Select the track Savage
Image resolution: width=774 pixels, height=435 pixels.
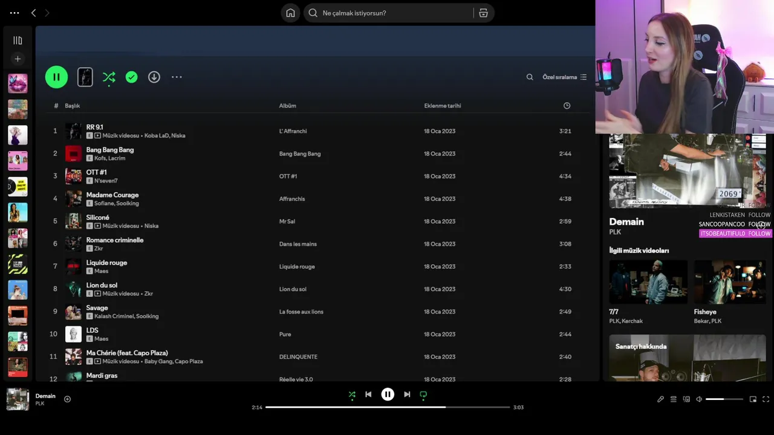pyautogui.click(x=97, y=308)
